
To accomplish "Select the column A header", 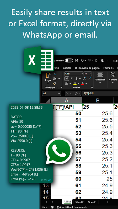I will (x=67, y=101).
